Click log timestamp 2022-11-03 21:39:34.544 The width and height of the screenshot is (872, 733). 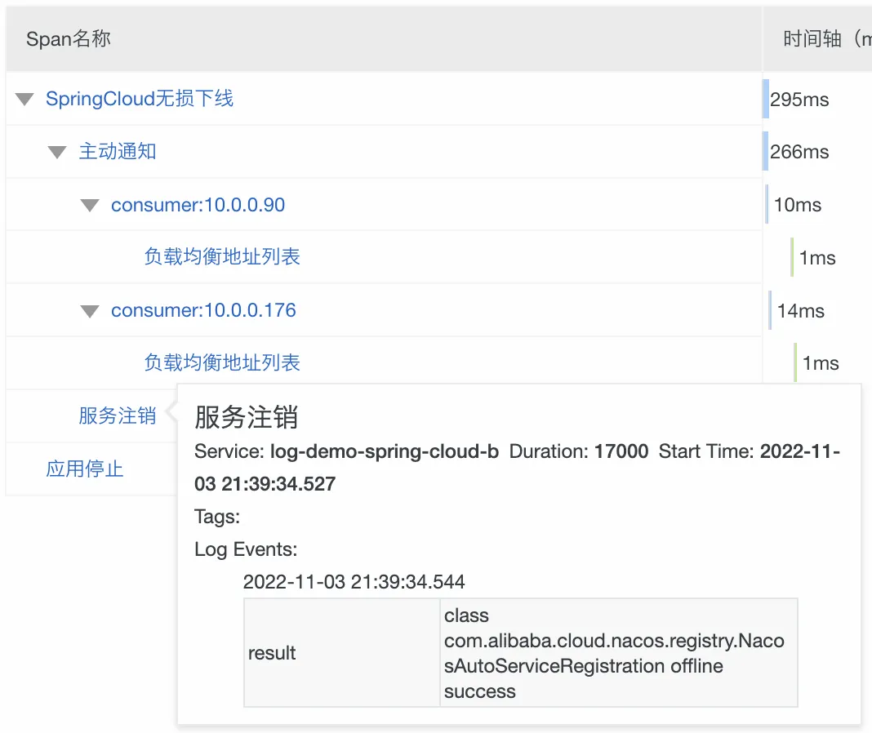[354, 582]
